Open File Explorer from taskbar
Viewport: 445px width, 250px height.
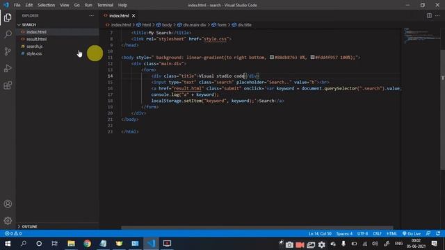(x=71, y=244)
